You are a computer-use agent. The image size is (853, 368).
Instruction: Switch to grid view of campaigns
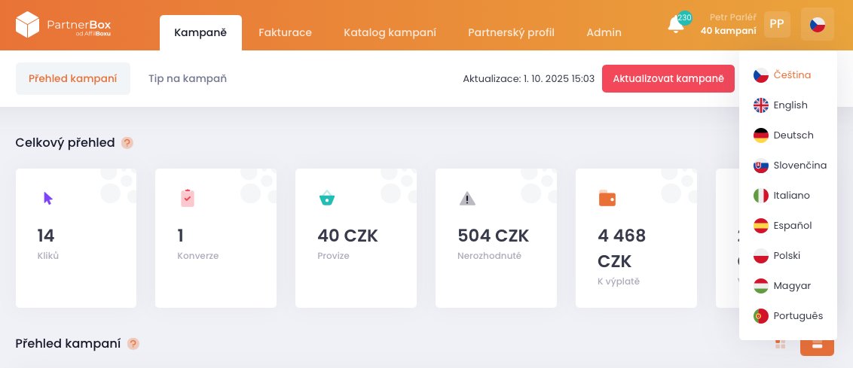780,343
